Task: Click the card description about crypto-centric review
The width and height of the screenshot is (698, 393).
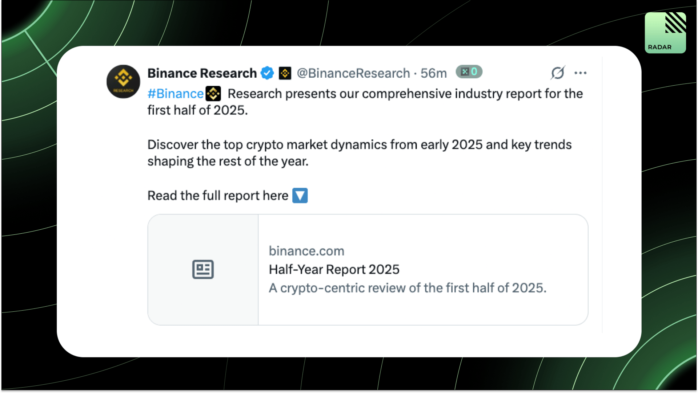Action: click(x=408, y=288)
